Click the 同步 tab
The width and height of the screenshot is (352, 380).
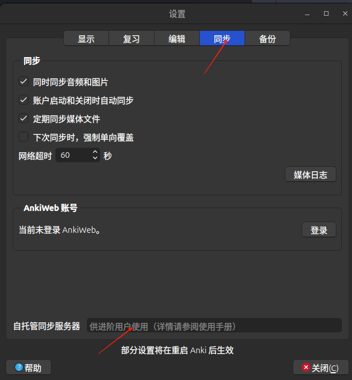pos(222,38)
